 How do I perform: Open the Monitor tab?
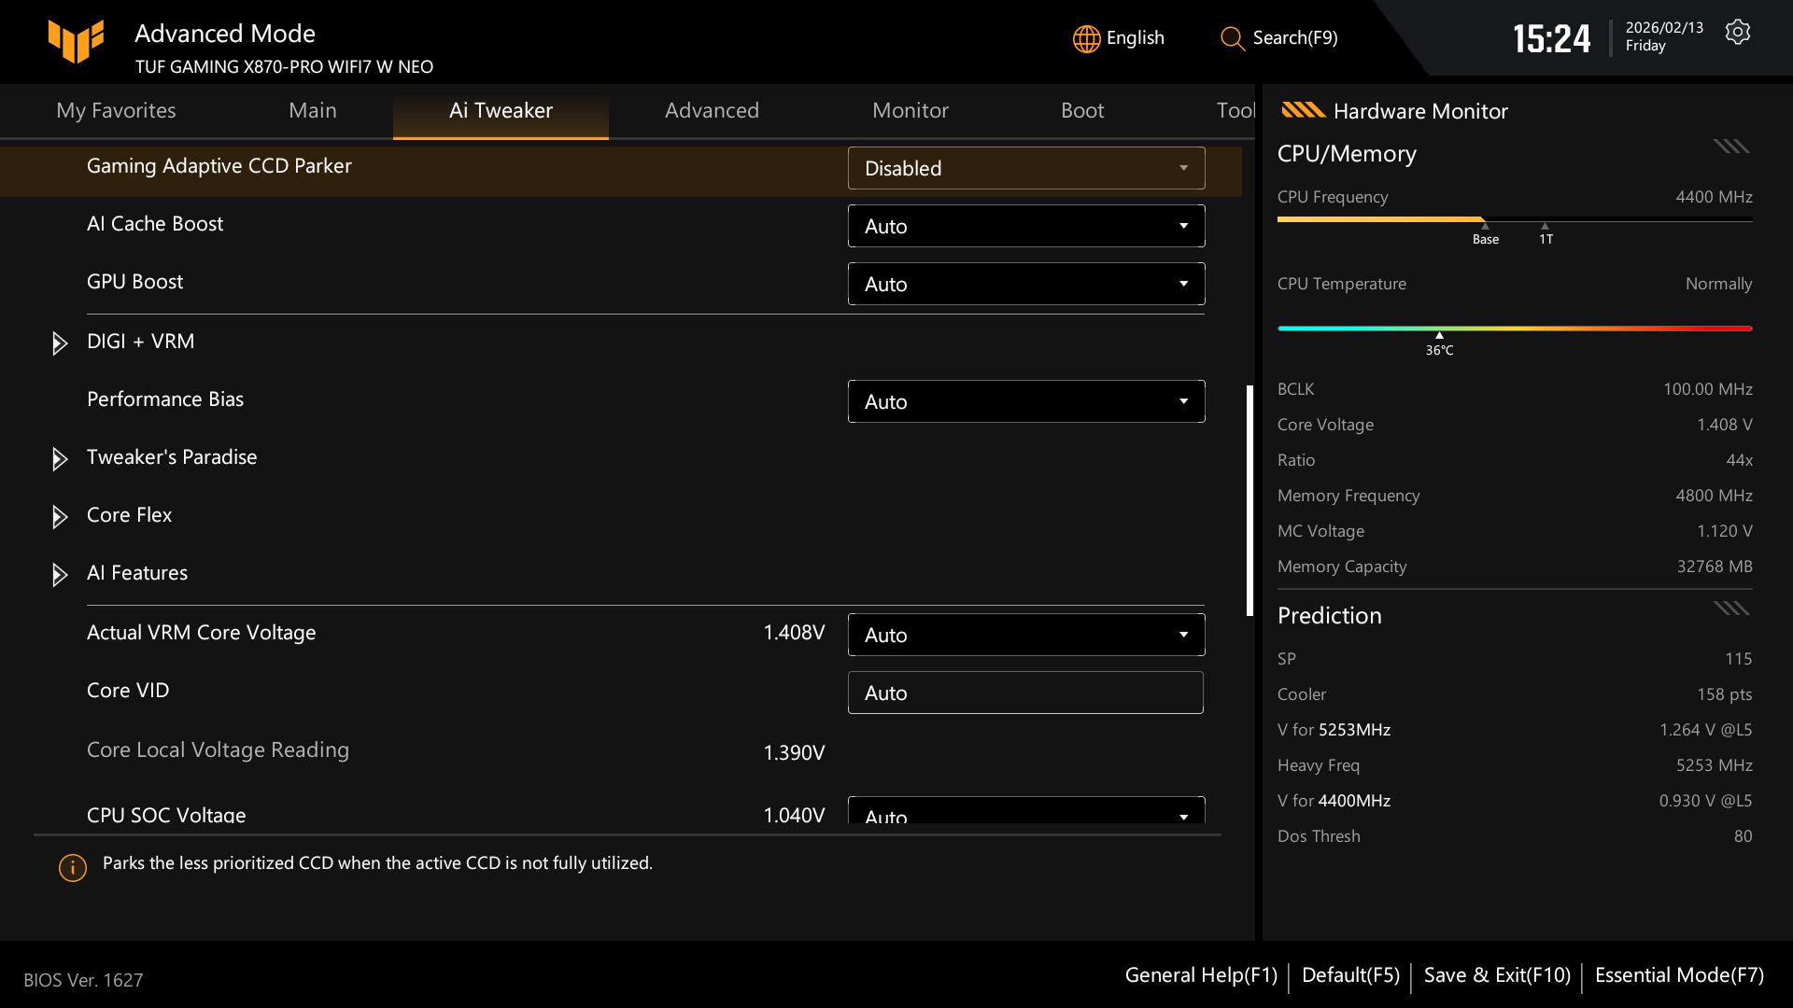[x=910, y=110]
